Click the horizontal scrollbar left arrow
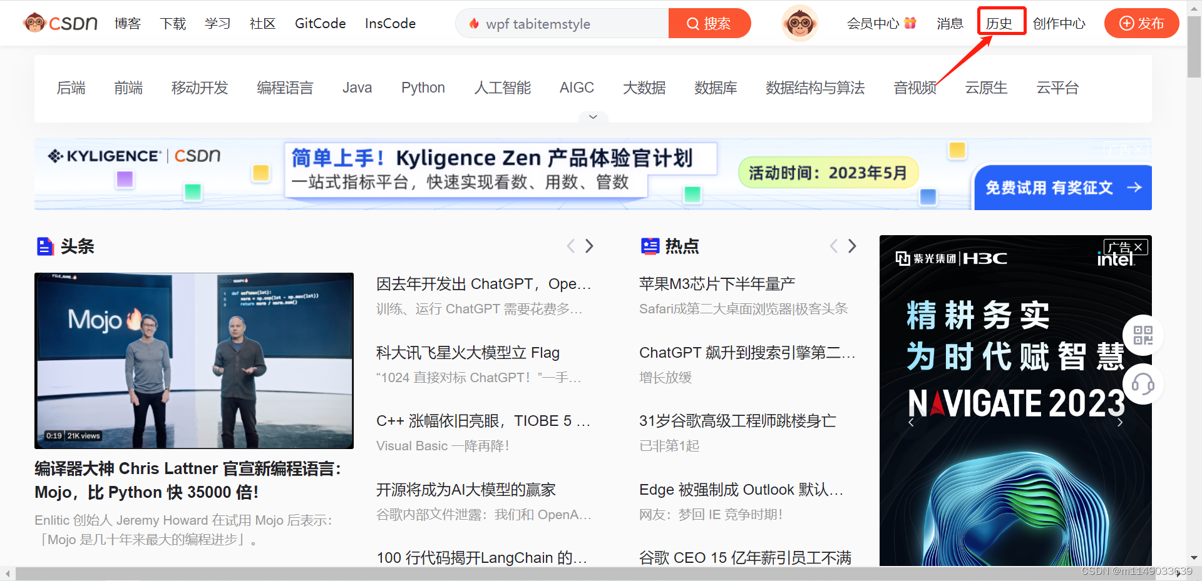The image size is (1202, 581). pos(8,573)
